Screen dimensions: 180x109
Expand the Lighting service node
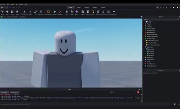tap(144, 26)
